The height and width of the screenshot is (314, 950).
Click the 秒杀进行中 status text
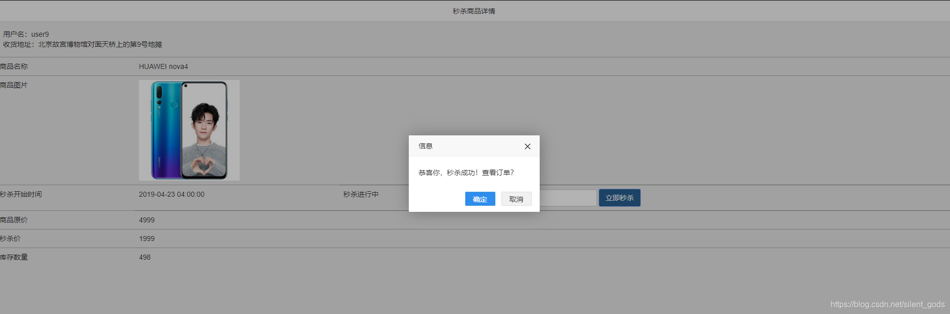(x=361, y=194)
